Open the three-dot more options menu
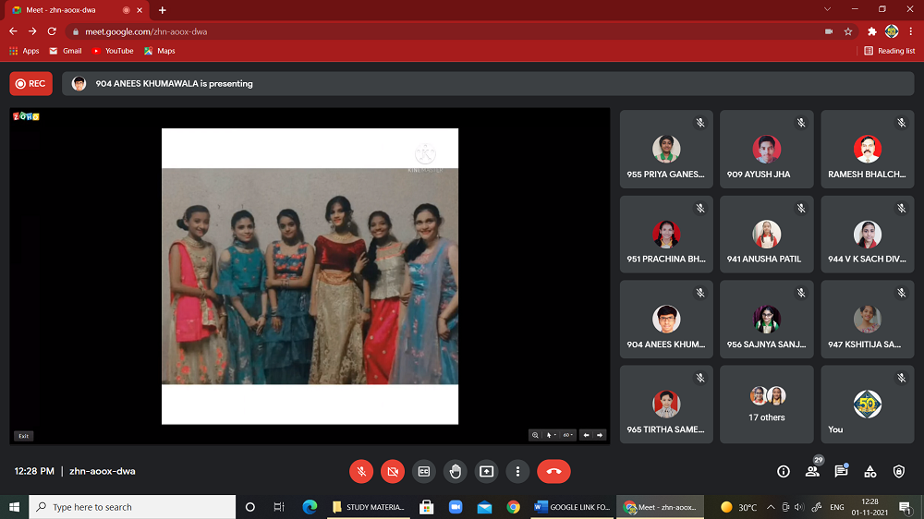This screenshot has height=519, width=924. tap(517, 471)
